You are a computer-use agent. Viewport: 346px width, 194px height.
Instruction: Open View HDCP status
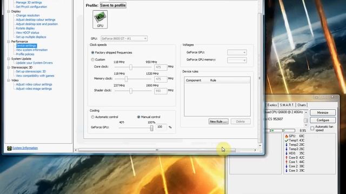(x=28, y=32)
